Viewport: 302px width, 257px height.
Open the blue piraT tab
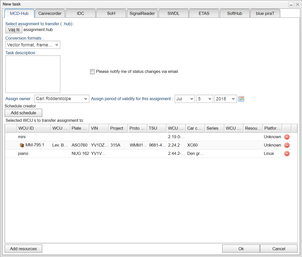pyautogui.click(x=265, y=14)
